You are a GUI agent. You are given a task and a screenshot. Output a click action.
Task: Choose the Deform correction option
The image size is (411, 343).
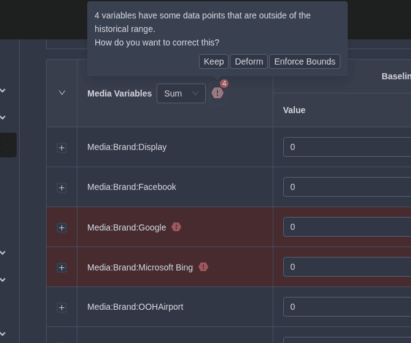click(249, 61)
